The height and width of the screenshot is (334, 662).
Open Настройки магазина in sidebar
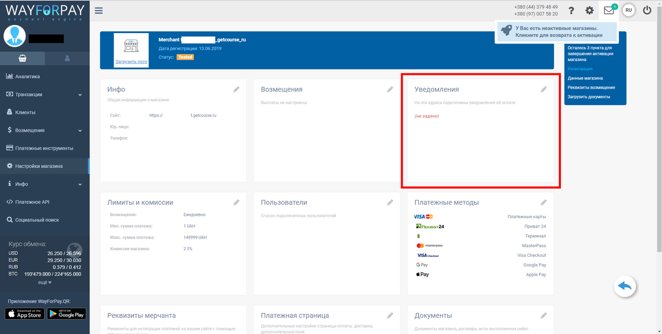(45, 166)
